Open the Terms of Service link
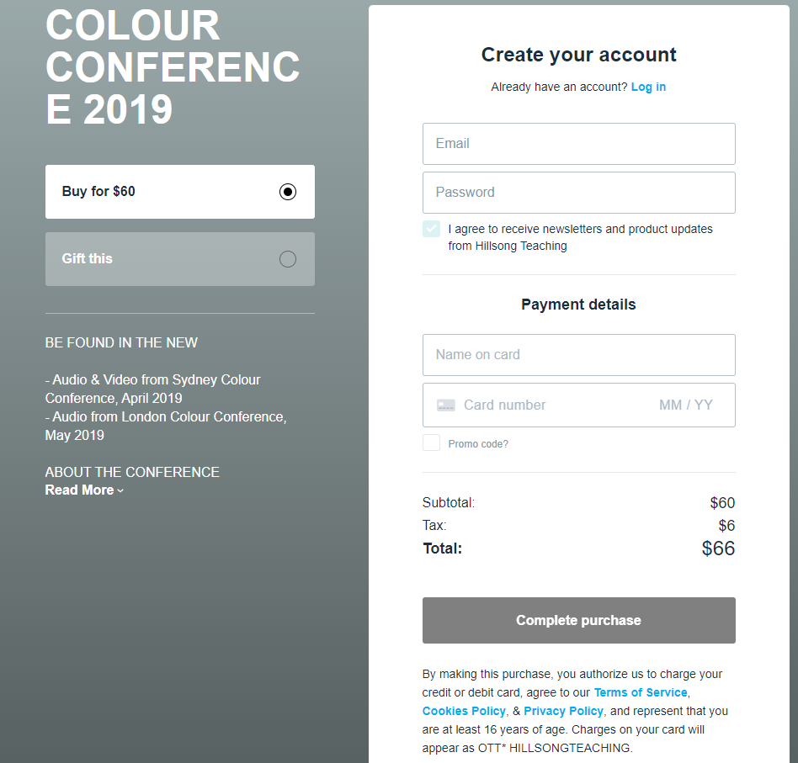Viewport: 798px width, 763px height. click(x=640, y=692)
